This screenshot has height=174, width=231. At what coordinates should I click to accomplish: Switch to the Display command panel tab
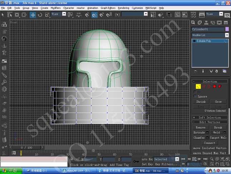pos(219,23)
